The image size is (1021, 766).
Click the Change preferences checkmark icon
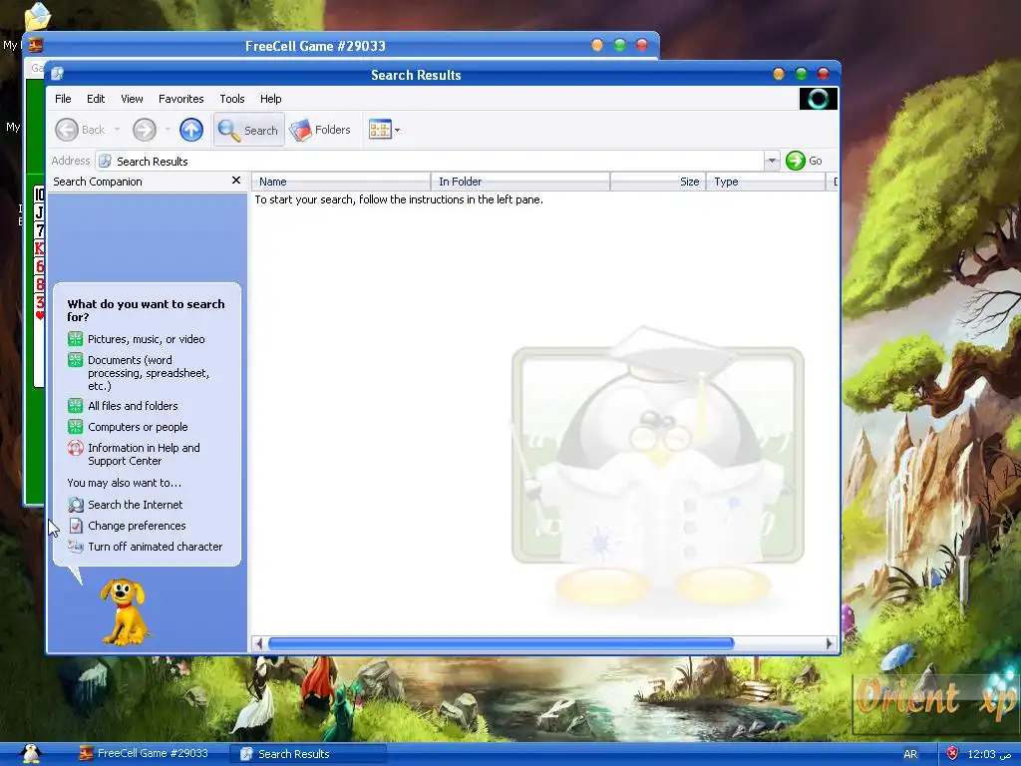pos(76,526)
